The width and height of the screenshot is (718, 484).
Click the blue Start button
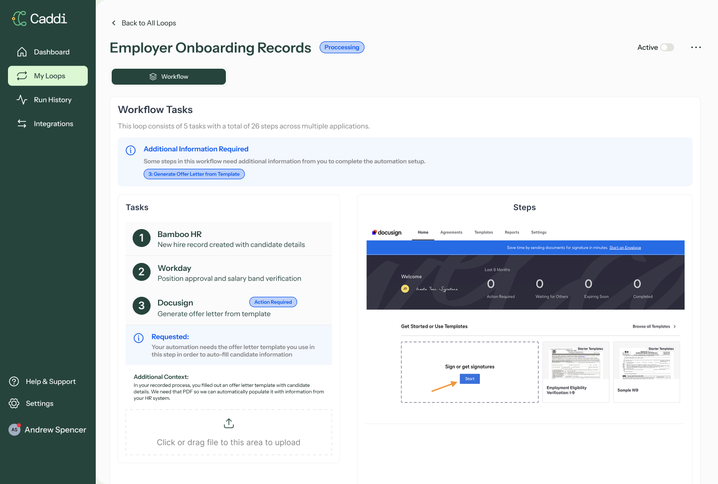coord(470,379)
